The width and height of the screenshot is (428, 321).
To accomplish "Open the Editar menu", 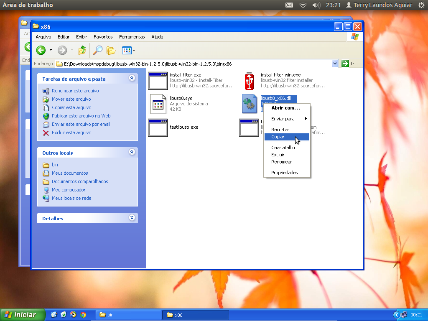I will [x=64, y=37].
